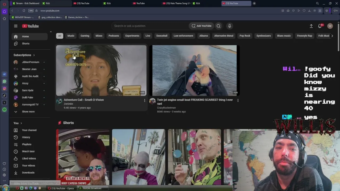Viewport: 340px width, 191px height.
Task: Open more options for Twin jet engine video
Action: tap(238, 100)
